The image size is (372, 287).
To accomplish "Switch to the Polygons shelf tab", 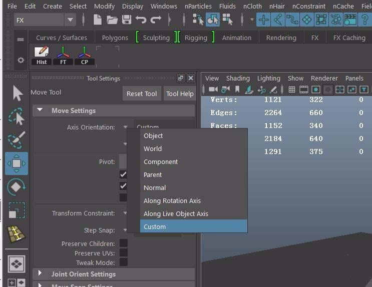I will tap(115, 37).
